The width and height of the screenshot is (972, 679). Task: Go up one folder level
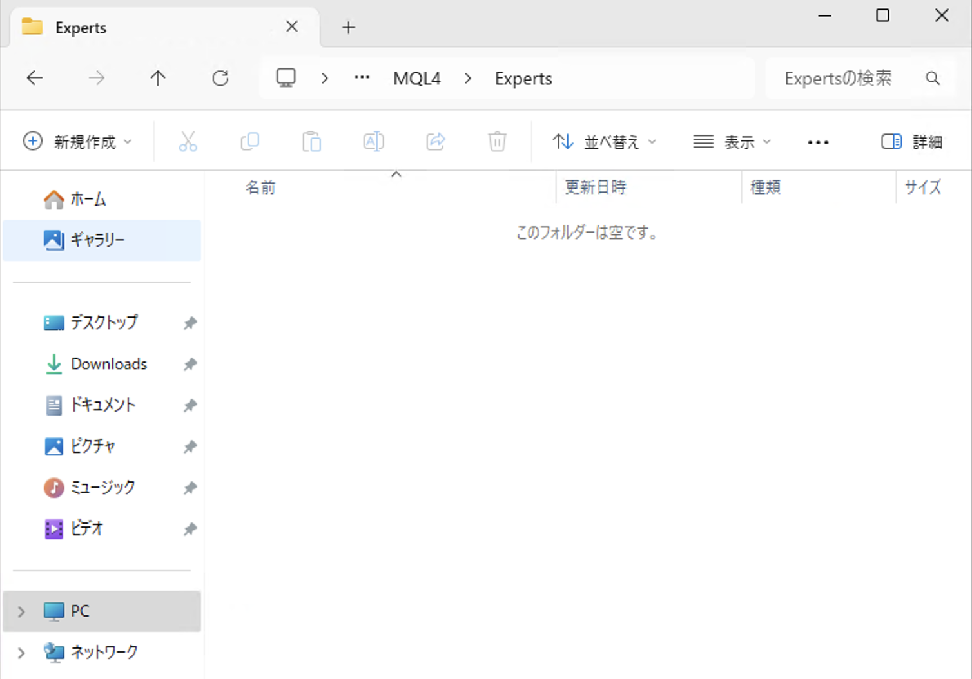click(158, 79)
